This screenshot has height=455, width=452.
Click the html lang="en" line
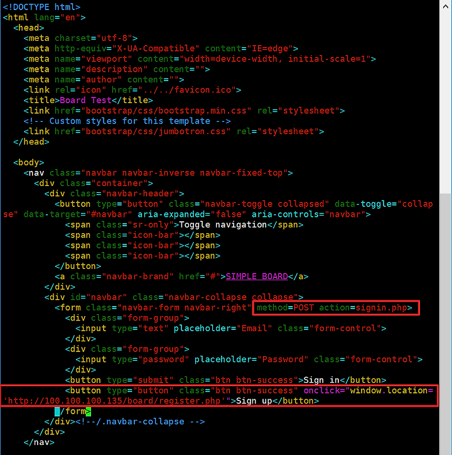pos(44,18)
